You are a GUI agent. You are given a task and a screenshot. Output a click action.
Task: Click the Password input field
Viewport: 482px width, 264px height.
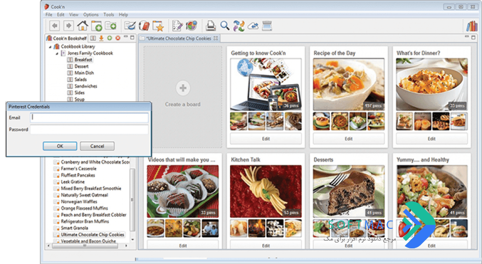89,130
